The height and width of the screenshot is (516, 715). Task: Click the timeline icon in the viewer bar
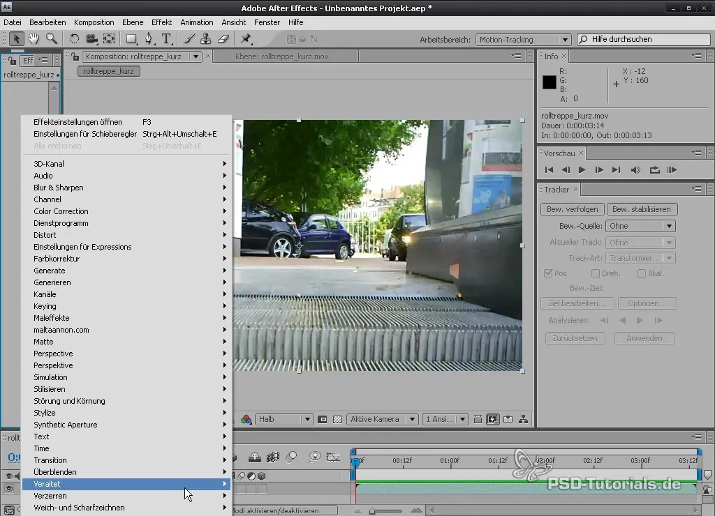tap(508, 420)
